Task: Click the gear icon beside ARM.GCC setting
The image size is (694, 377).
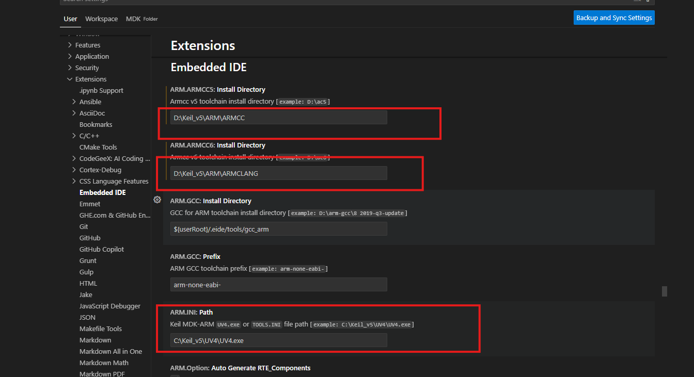Action: coord(157,200)
